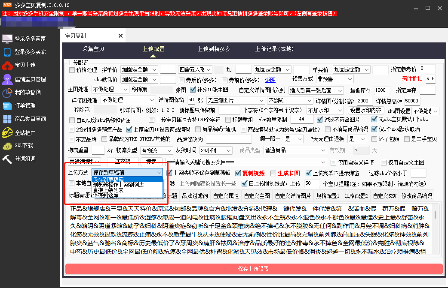
Task: Open the 说明 link
Action: (x=270, y=80)
